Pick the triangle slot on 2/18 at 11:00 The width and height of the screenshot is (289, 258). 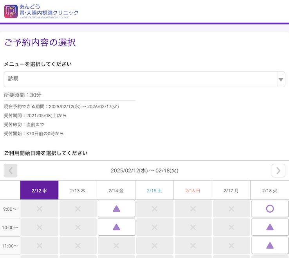pyautogui.click(x=269, y=245)
